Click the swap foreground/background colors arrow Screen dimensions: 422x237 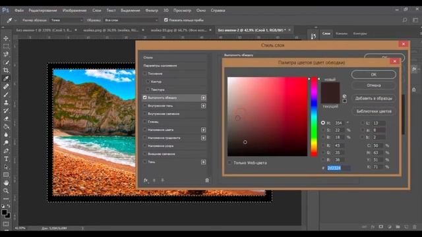tap(9, 206)
